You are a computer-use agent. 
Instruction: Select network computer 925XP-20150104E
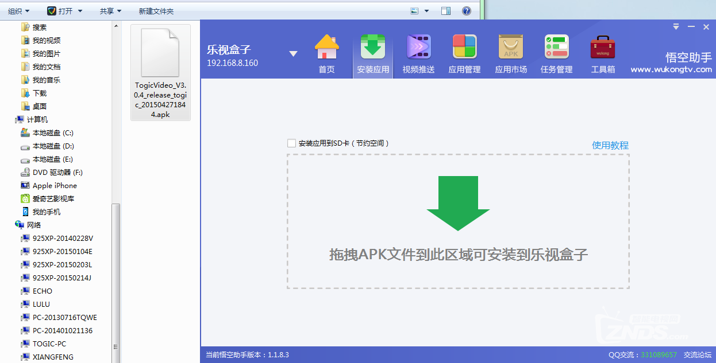[x=62, y=251]
